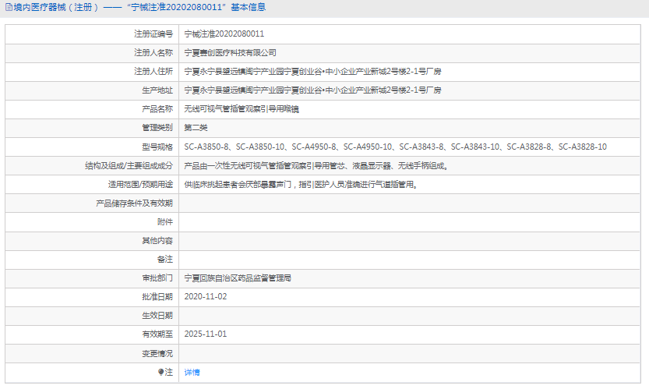The image size is (649, 389).
Task: Click the 产品名称 label
Action: pyautogui.click(x=157, y=109)
